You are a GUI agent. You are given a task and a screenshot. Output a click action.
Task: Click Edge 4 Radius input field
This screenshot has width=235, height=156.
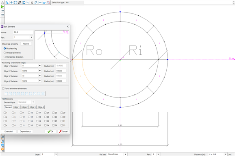point(61,81)
